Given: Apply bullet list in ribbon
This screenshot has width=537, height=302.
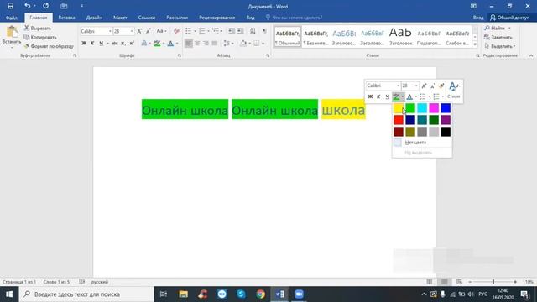Looking at the screenshot, I should point(188,31).
